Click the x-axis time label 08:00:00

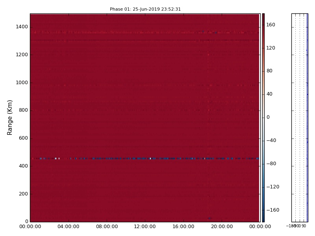(x=107, y=227)
